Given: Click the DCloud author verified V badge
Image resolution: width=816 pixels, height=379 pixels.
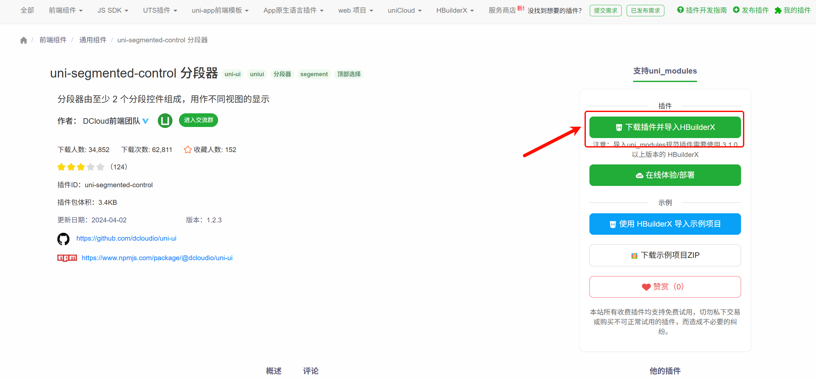Looking at the screenshot, I should 145,121.
